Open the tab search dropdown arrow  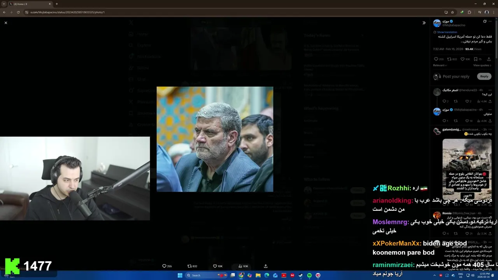4,4
